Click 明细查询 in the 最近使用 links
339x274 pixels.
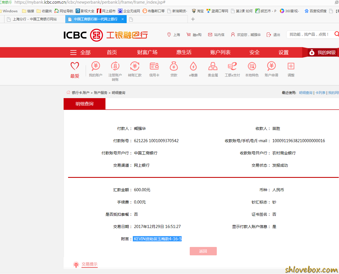coord(306,93)
